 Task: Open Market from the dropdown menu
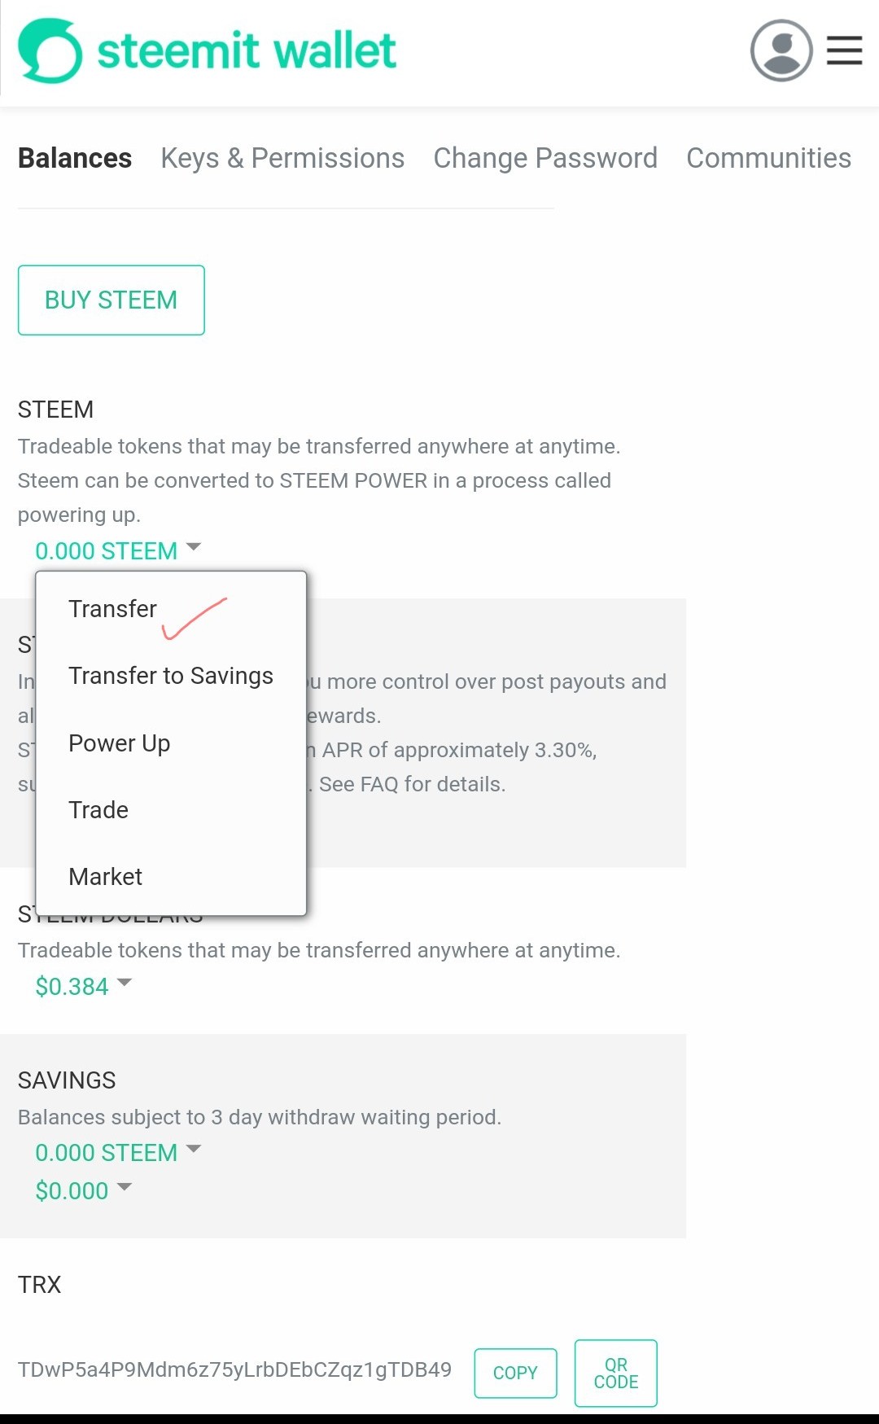point(105,877)
